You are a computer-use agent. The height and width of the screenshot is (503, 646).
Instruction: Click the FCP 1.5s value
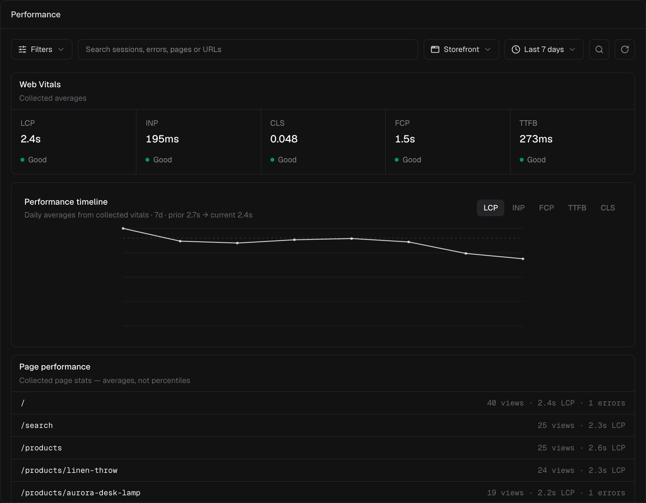pos(405,139)
